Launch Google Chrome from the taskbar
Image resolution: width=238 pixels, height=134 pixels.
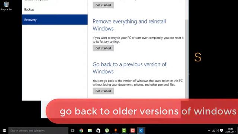point(81,131)
